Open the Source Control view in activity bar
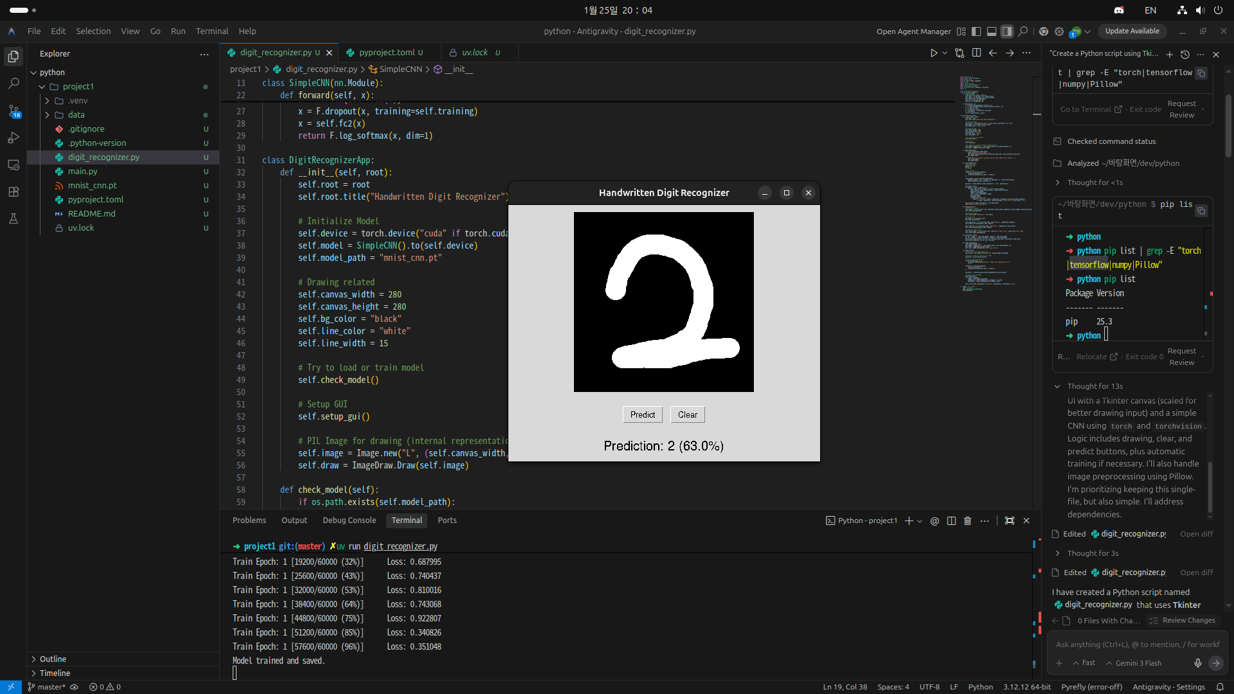Screen dimensions: 1234x694 tap(13, 111)
